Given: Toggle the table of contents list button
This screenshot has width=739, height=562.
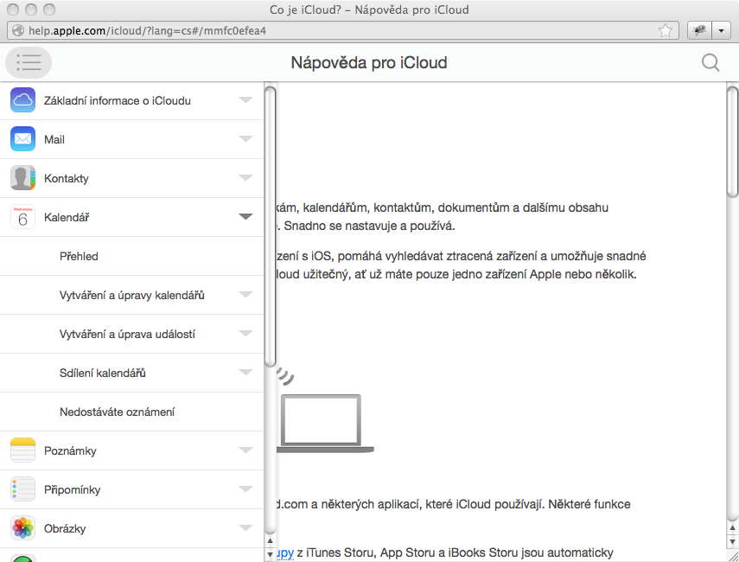Looking at the screenshot, I should (29, 62).
